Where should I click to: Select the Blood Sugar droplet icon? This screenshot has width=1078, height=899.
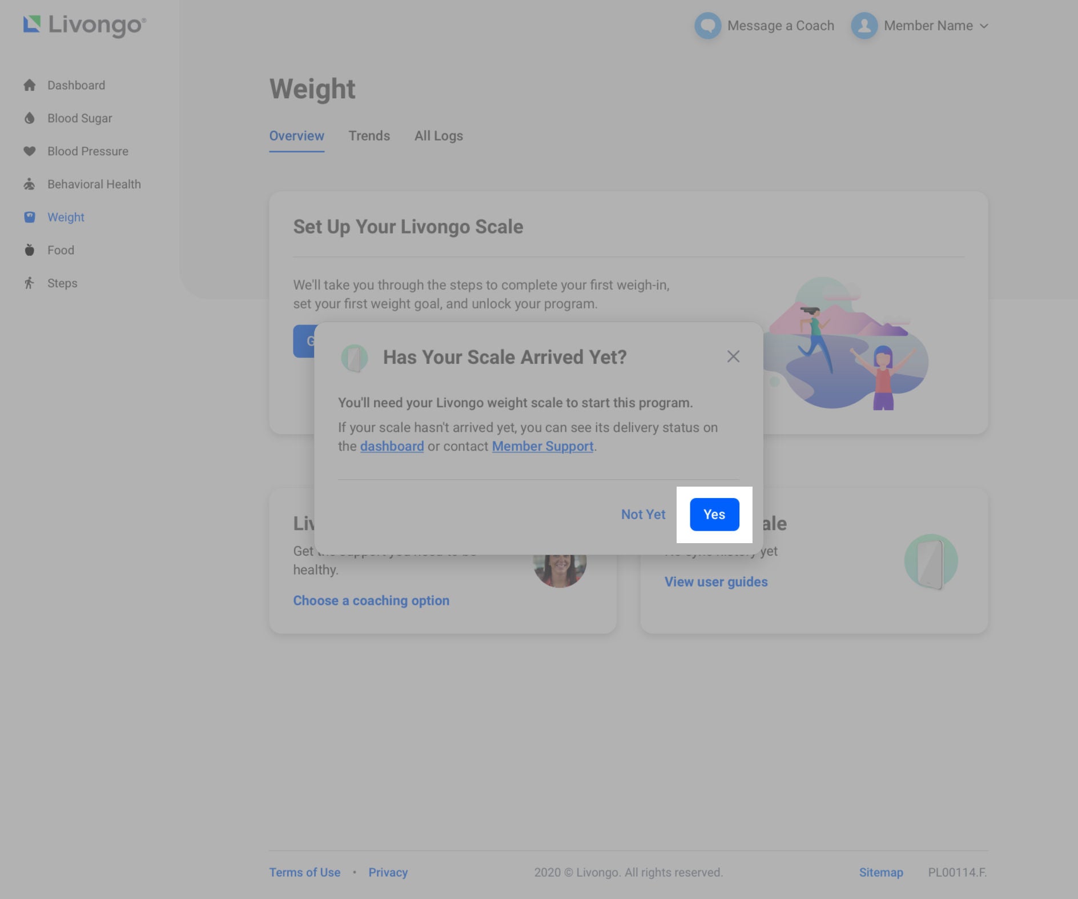click(30, 118)
